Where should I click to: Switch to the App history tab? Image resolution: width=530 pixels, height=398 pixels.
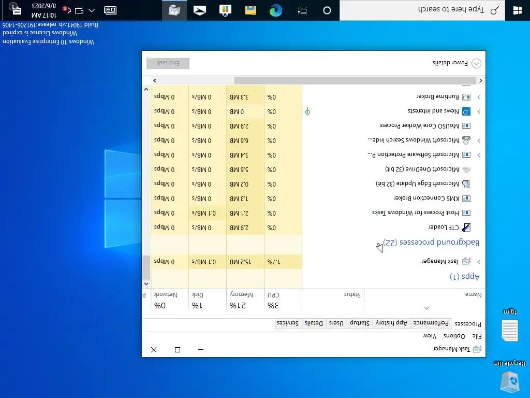[x=391, y=323]
